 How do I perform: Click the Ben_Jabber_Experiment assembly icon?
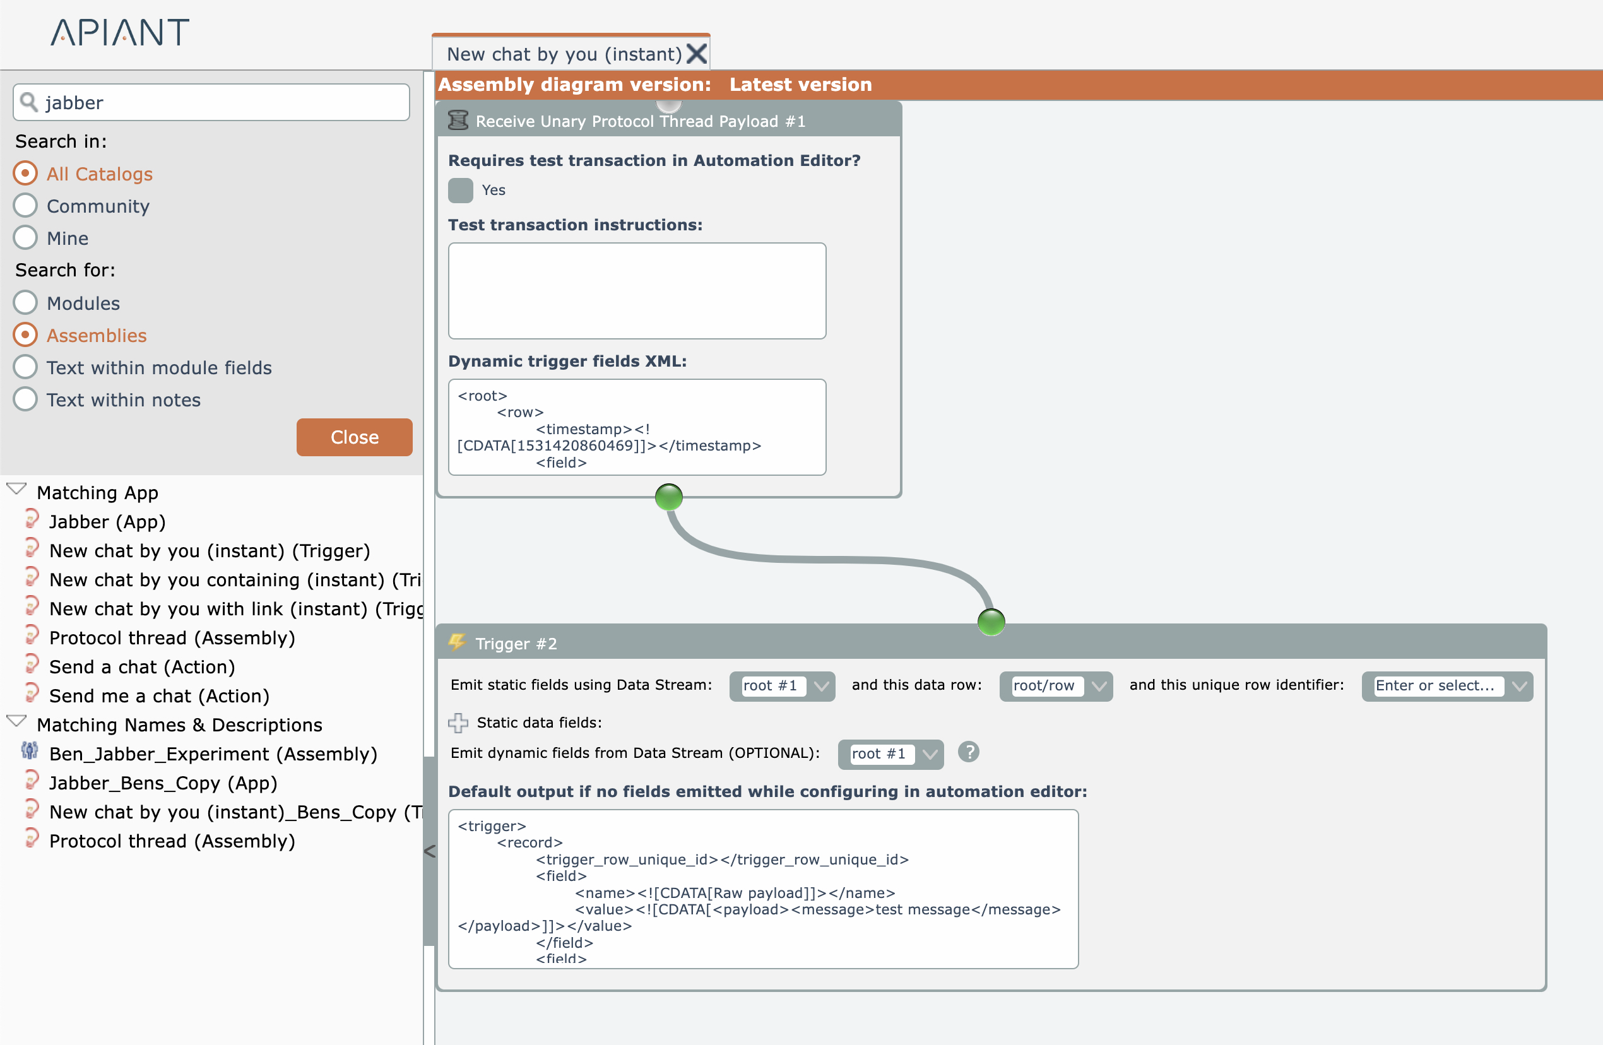point(30,751)
